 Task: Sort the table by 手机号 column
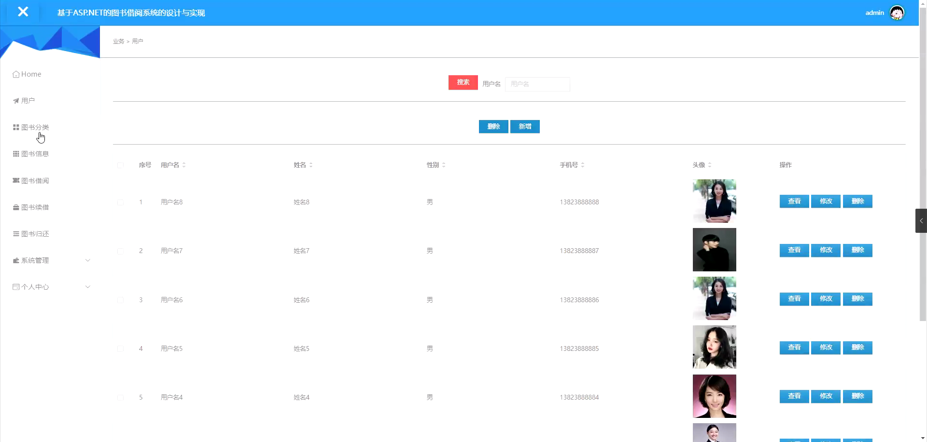click(x=583, y=164)
